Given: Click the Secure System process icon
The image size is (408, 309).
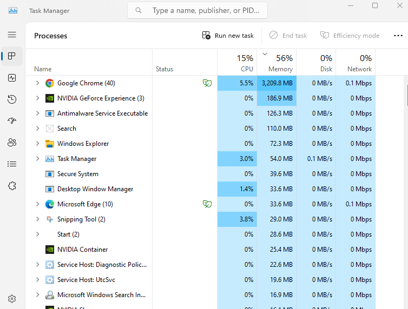Looking at the screenshot, I should point(50,174).
